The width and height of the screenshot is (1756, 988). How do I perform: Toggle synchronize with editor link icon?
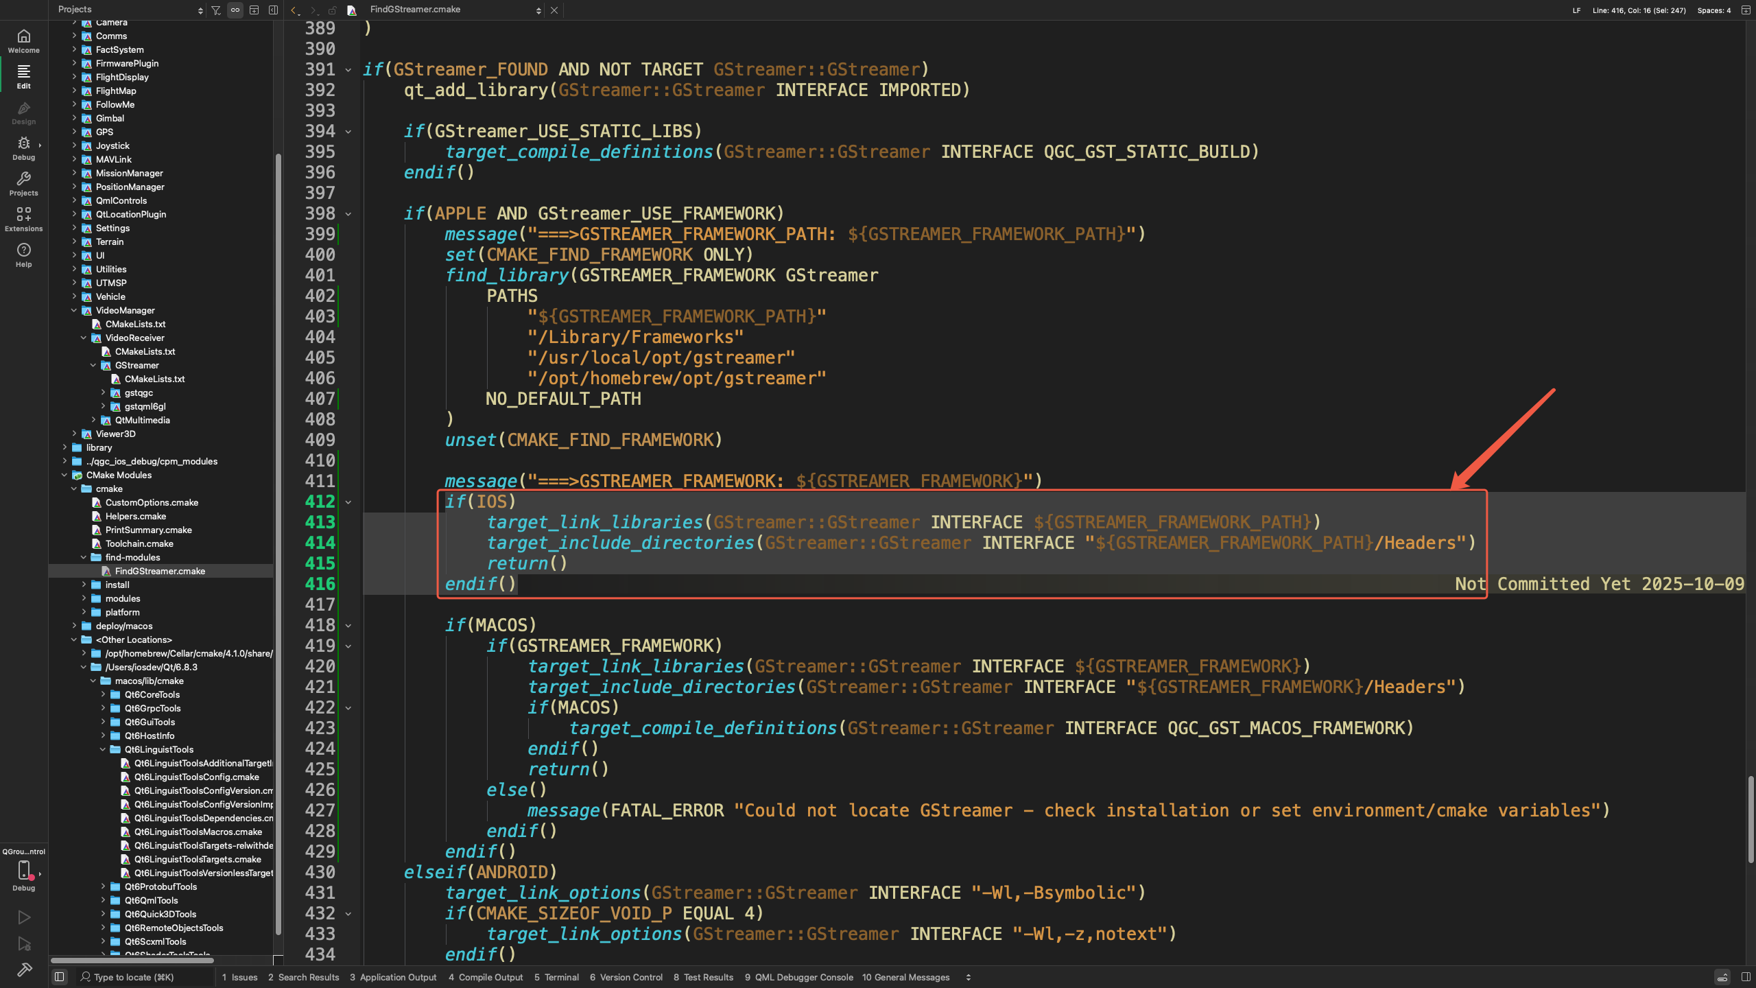tap(235, 10)
